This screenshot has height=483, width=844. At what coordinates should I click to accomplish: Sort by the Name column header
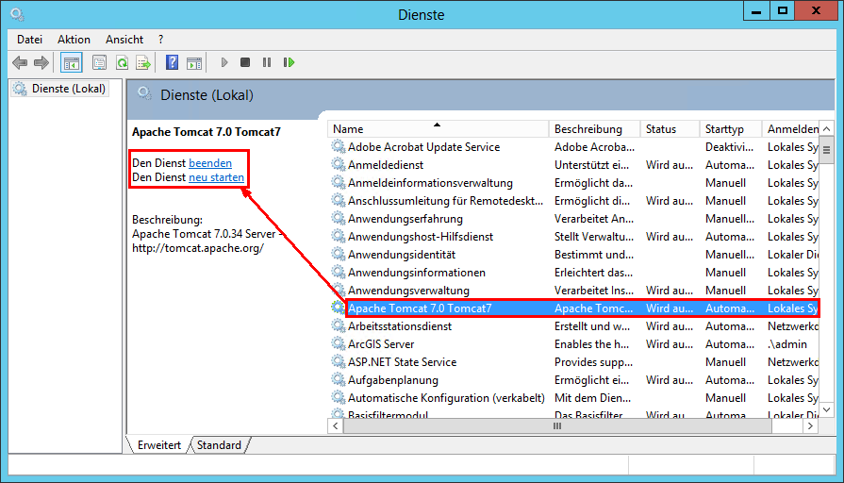click(x=438, y=129)
